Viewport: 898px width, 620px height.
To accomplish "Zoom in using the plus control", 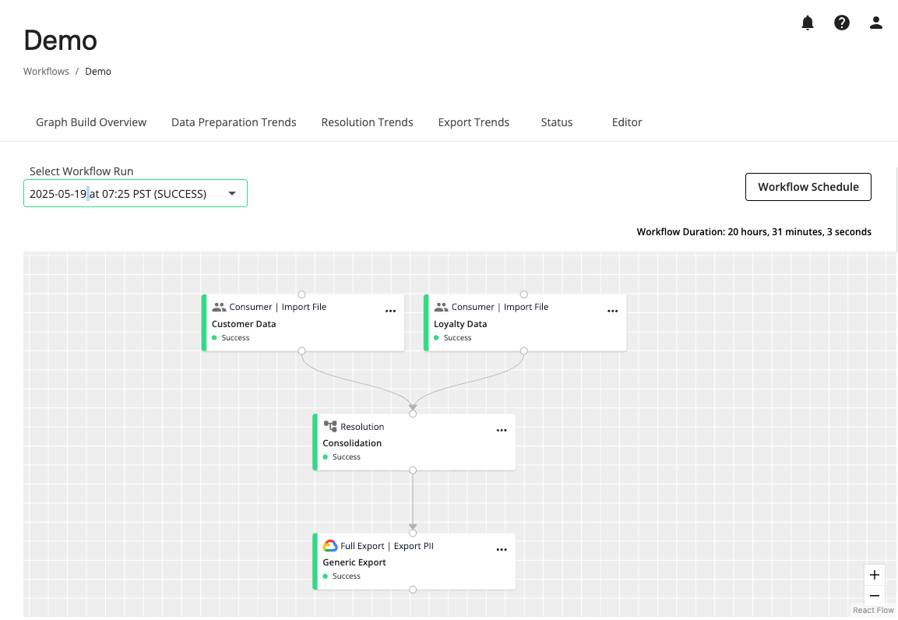I will coord(874,575).
